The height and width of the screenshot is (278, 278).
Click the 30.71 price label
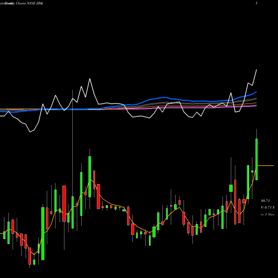[265, 201]
